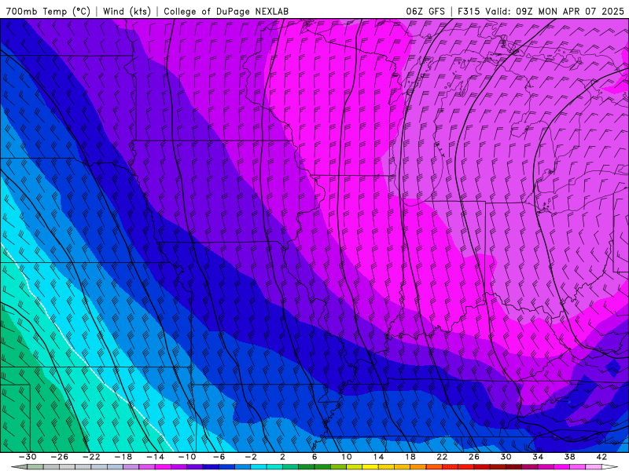This screenshot has height=471, width=629.
Task: Click the -10 color scale label
Action: (187, 457)
